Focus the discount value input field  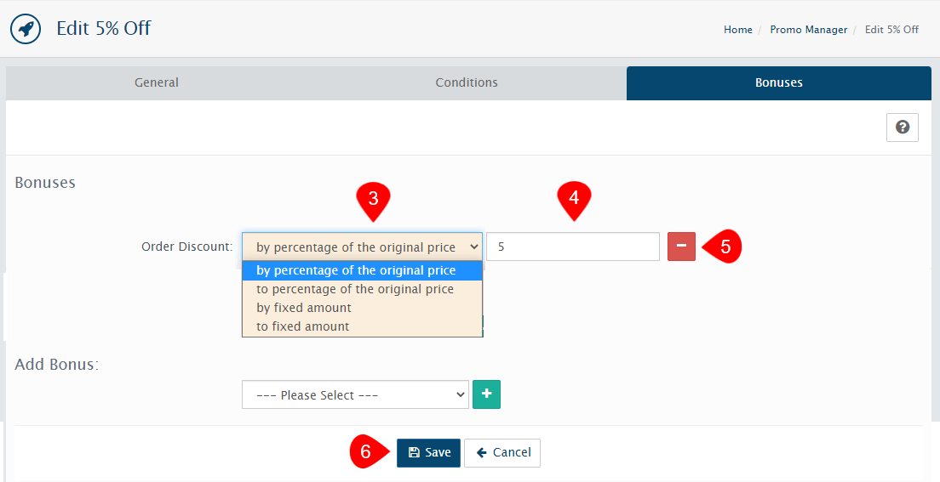click(572, 247)
